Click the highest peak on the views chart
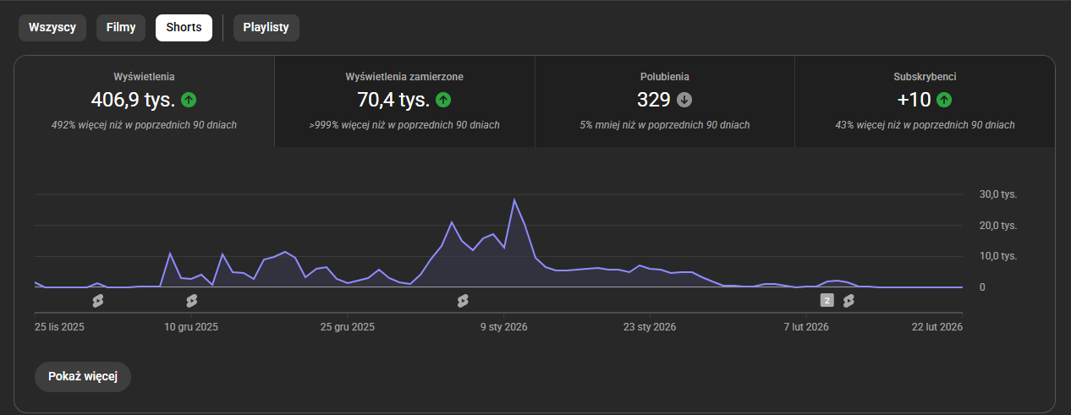The image size is (1071, 415). (514, 200)
